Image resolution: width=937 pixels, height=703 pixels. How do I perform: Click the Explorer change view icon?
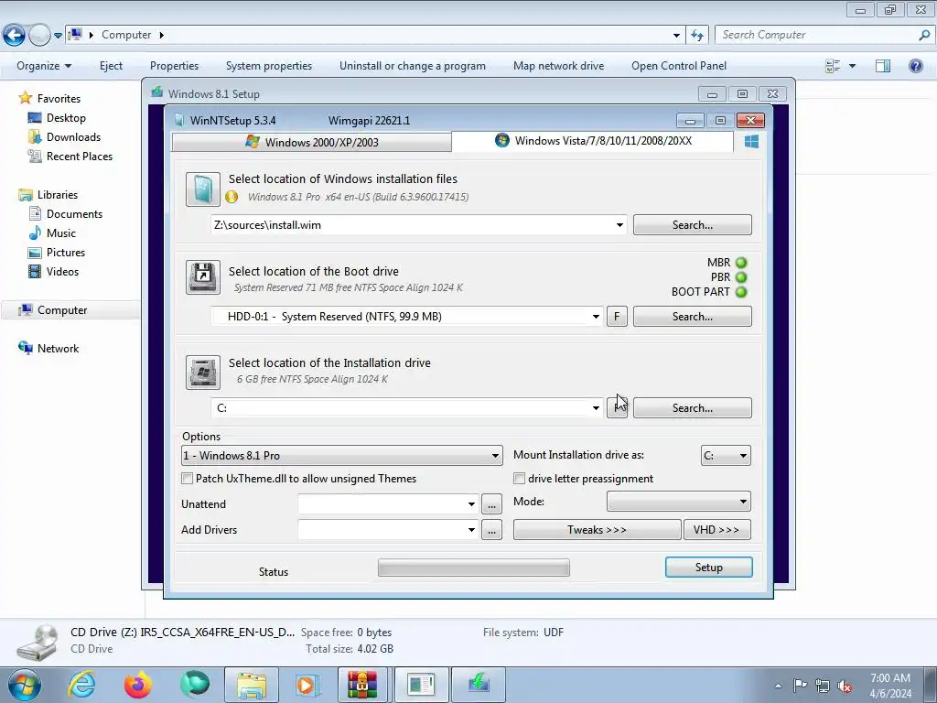pyautogui.click(x=833, y=66)
